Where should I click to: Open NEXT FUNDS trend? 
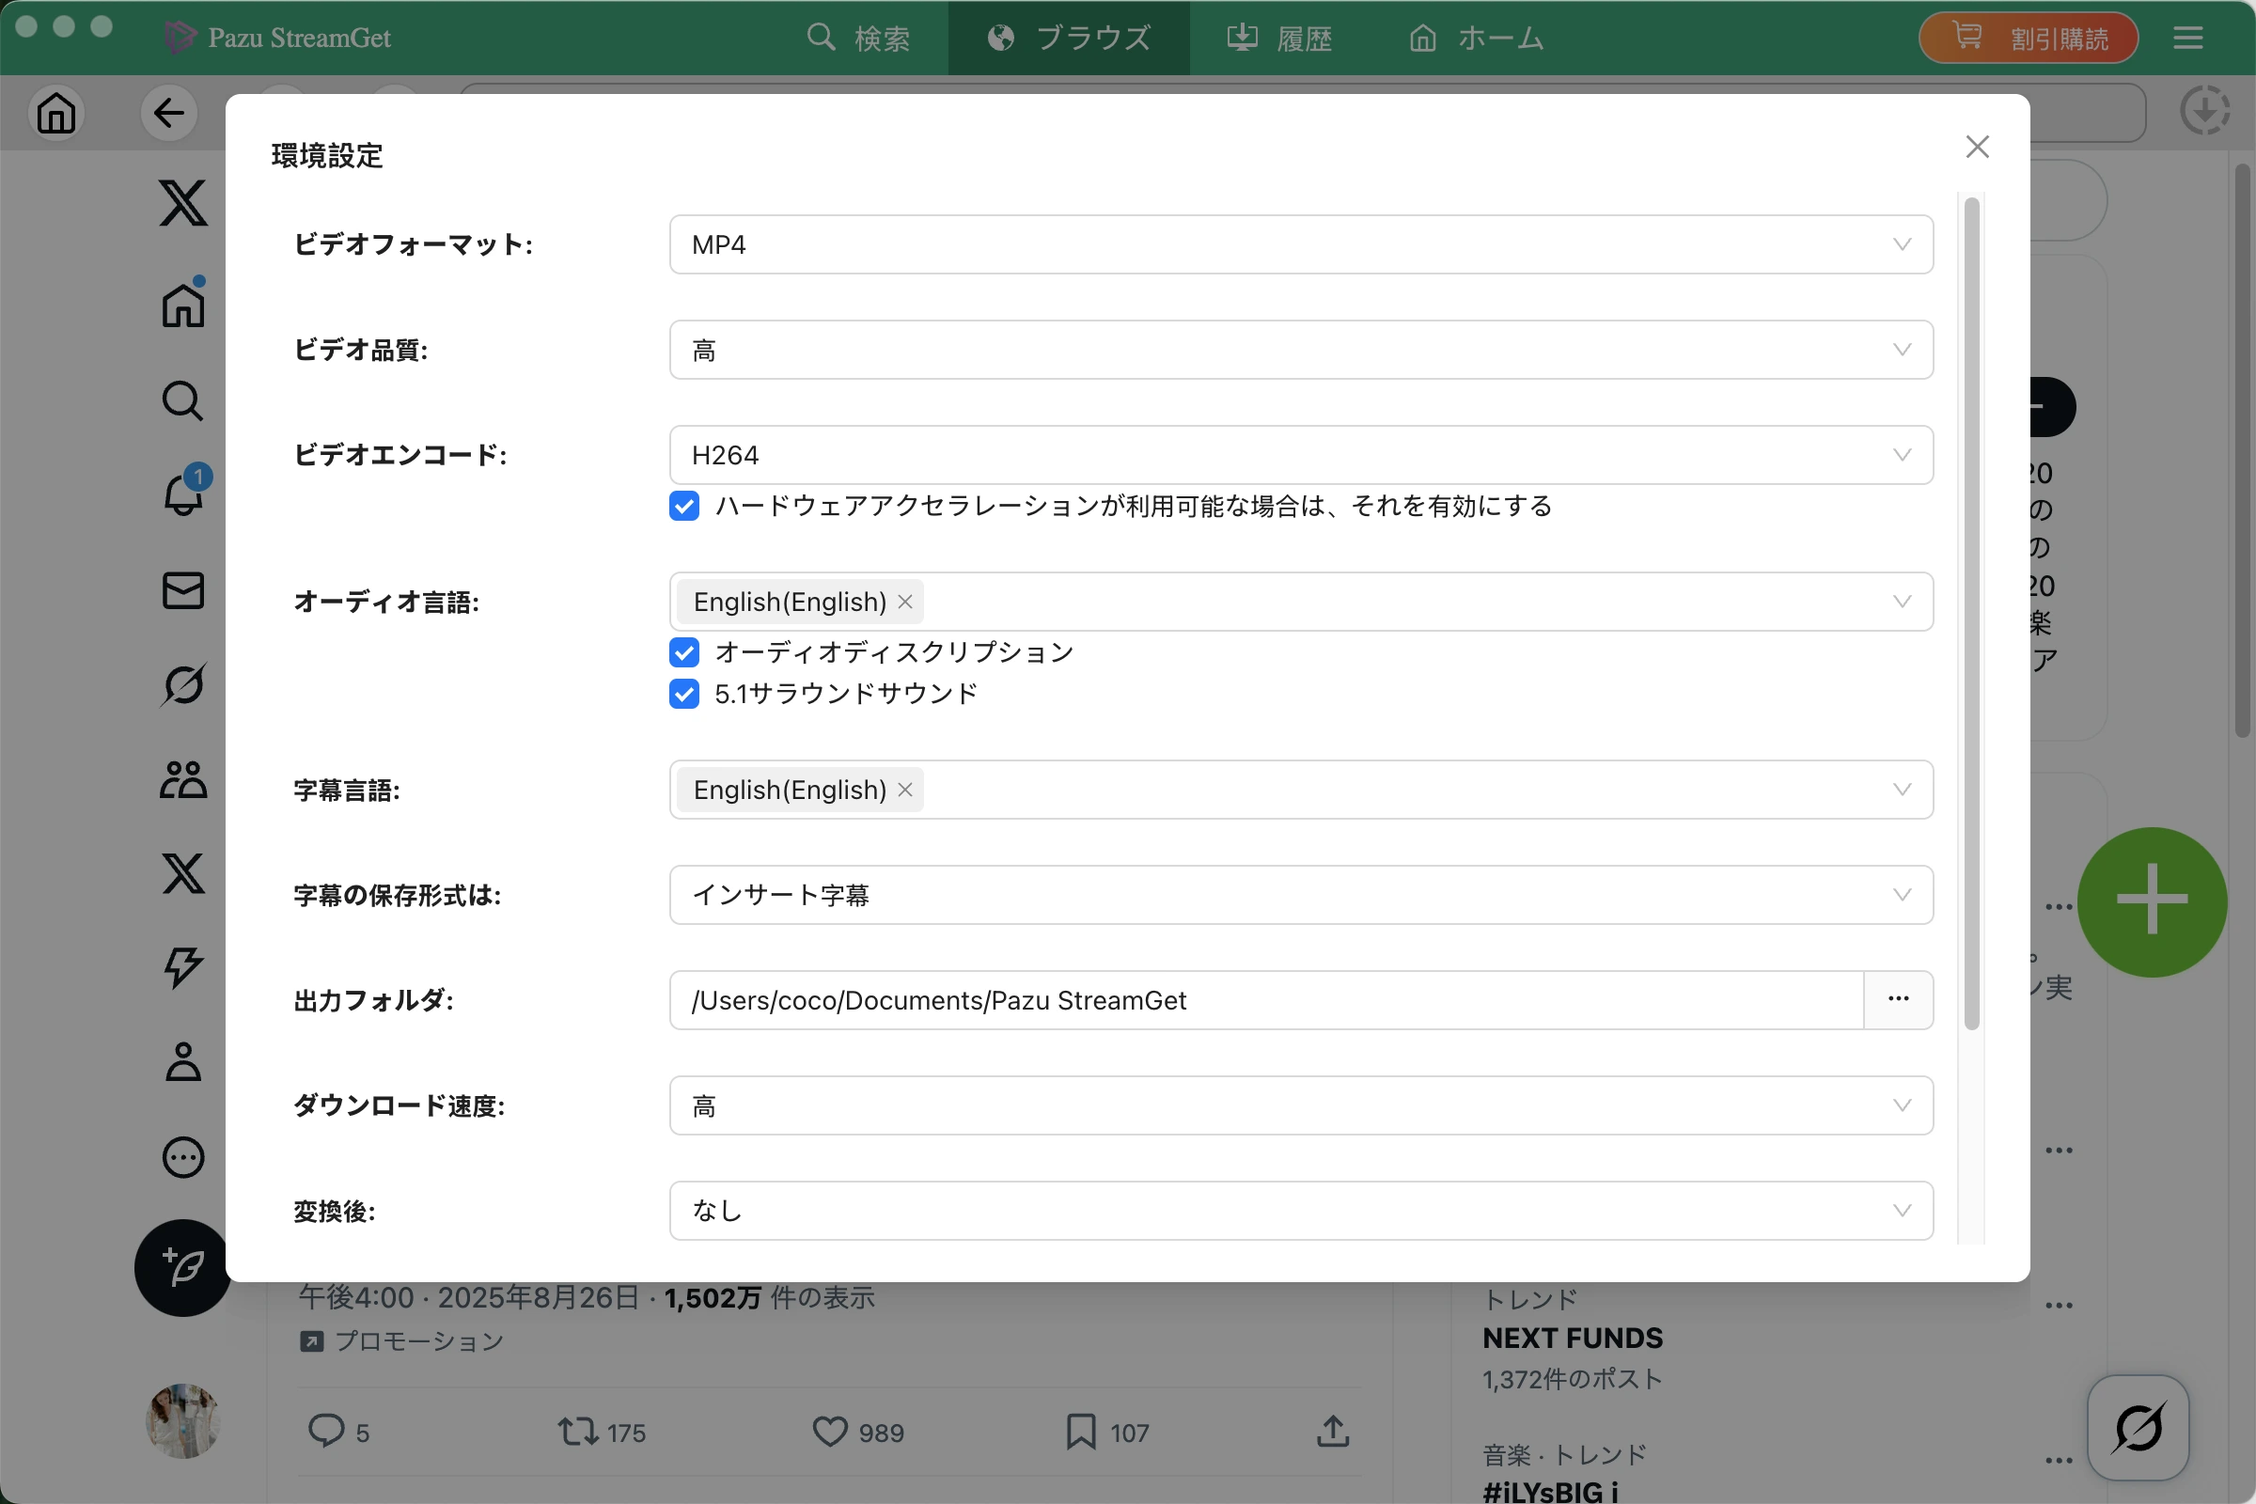1572,1337
